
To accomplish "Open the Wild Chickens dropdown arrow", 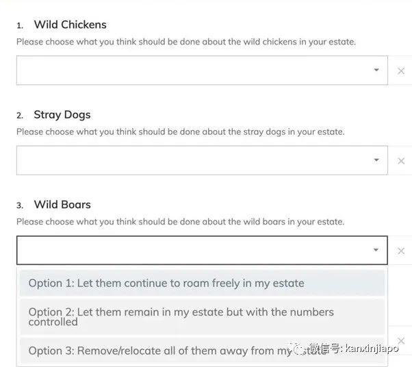I will click(x=376, y=70).
